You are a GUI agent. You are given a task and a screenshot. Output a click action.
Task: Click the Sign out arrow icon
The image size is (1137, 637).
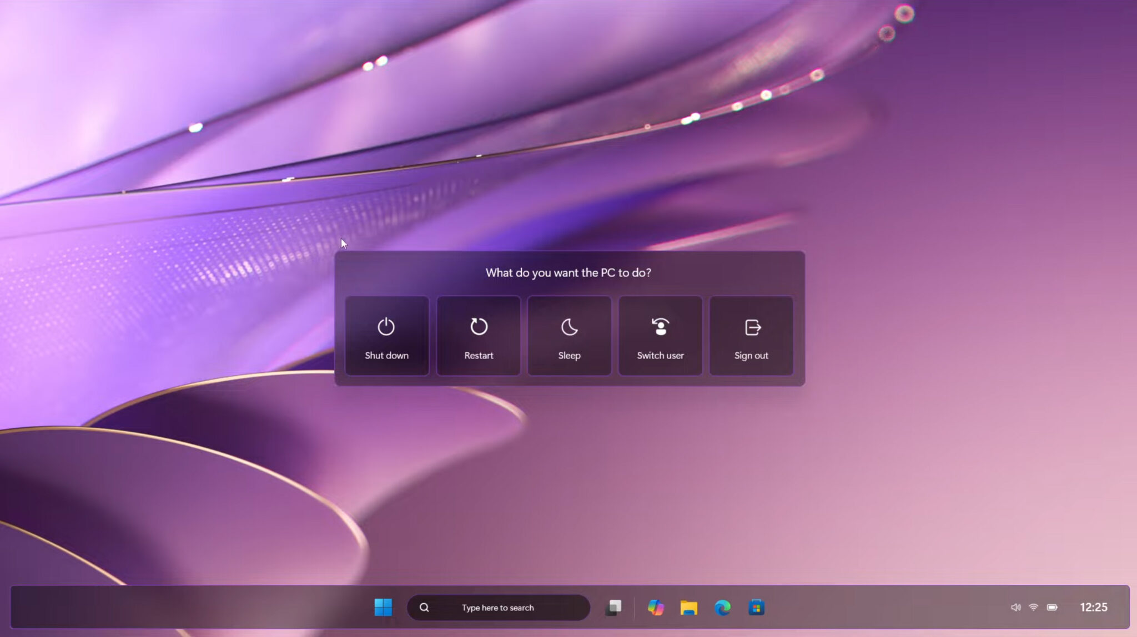pos(751,326)
